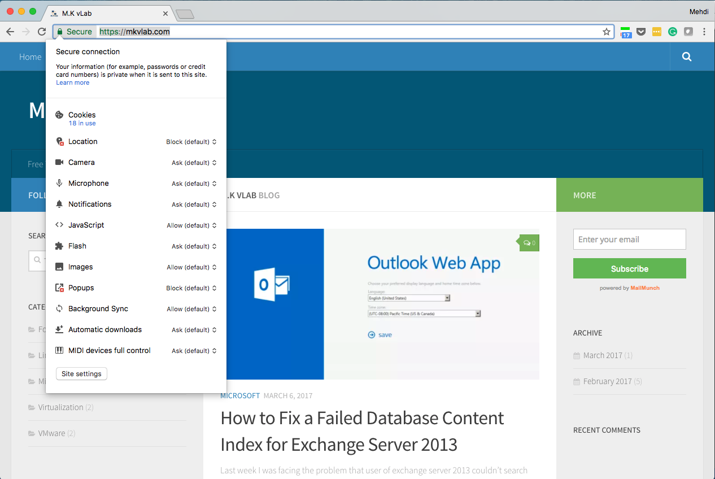The height and width of the screenshot is (479, 715).
Task: Open Chrome's three-dot menu
Action: (704, 32)
